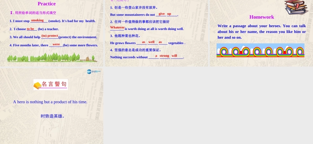Click 'He grows flowers' sentence
Screen dimensions: 313x144
coord(148,43)
